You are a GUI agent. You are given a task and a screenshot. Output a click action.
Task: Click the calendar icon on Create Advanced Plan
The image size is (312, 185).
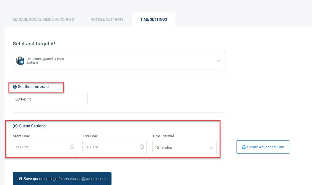point(244,147)
